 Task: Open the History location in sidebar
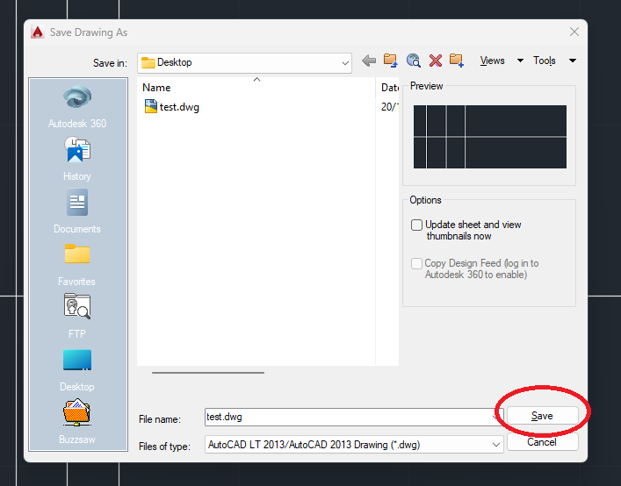click(x=77, y=160)
